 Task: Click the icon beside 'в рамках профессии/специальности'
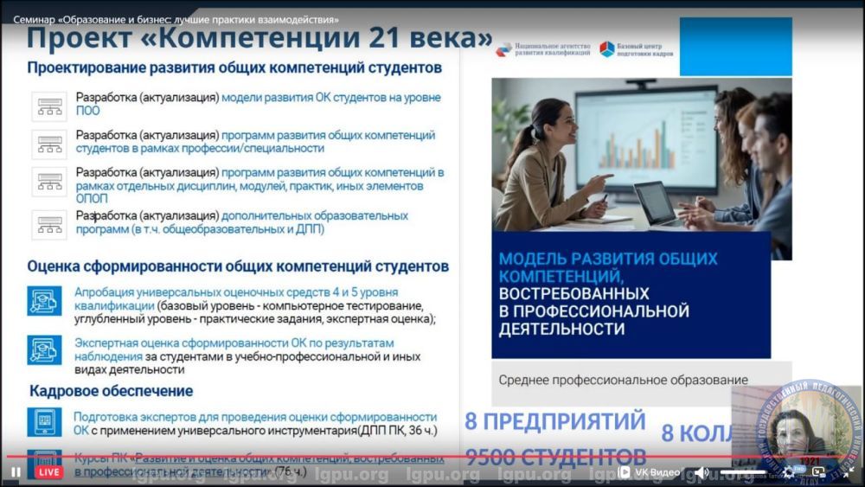pyautogui.click(x=48, y=143)
